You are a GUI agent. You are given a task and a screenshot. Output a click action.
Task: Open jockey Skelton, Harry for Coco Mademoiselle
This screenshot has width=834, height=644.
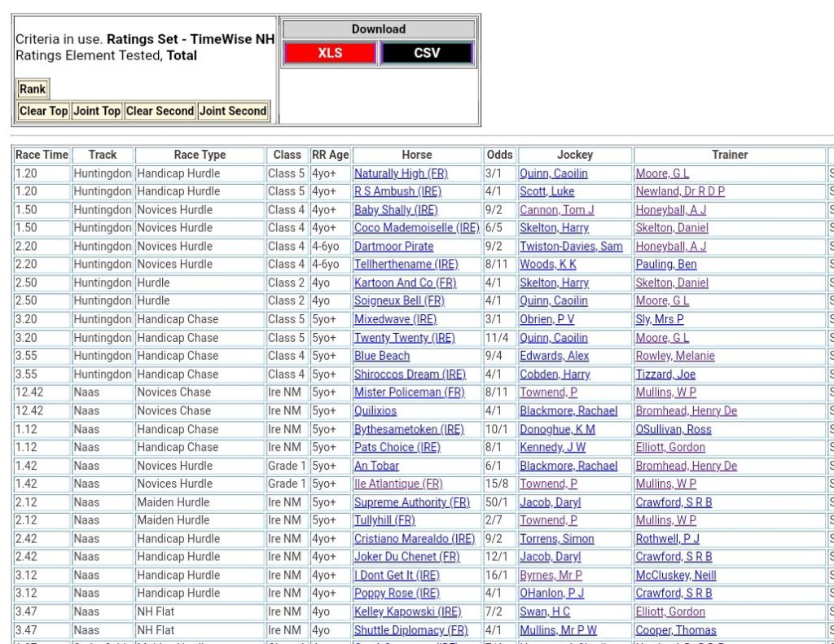[x=554, y=228]
